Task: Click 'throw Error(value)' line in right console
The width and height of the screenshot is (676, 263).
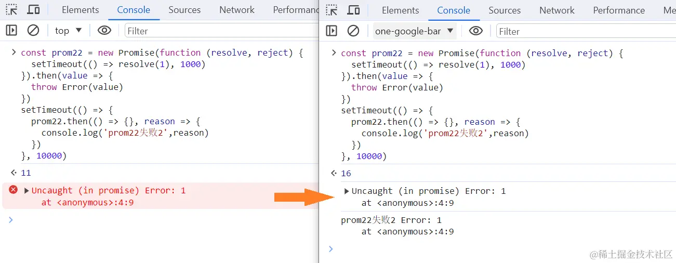Action: pyautogui.click(x=397, y=87)
